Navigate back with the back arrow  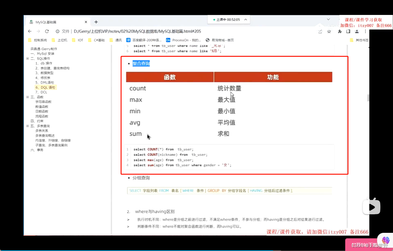(x=30, y=31)
